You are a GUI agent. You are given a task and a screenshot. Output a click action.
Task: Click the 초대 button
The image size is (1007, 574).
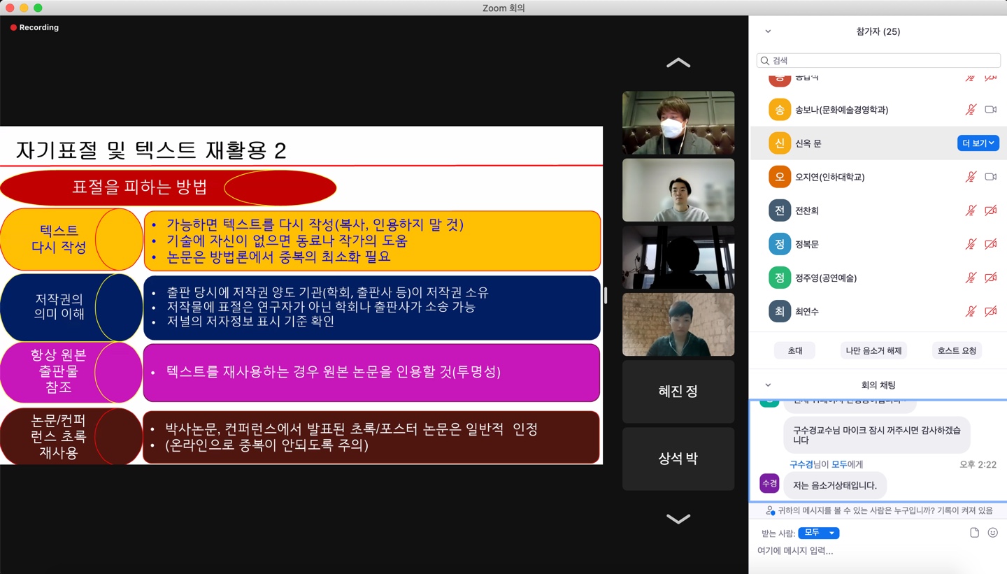click(795, 351)
